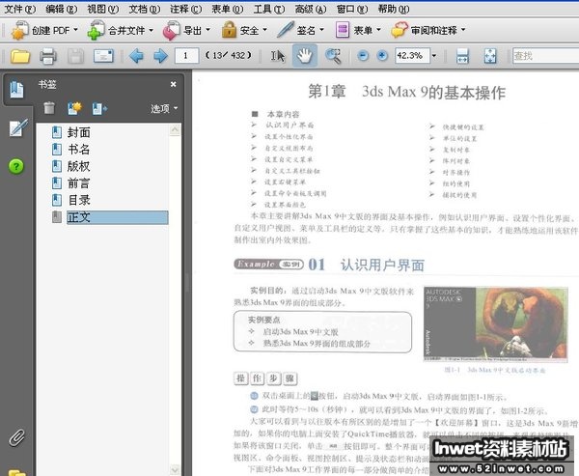This screenshot has height=476, width=579.
Task: Click the 42.3% zoom value field
Action: (x=412, y=56)
